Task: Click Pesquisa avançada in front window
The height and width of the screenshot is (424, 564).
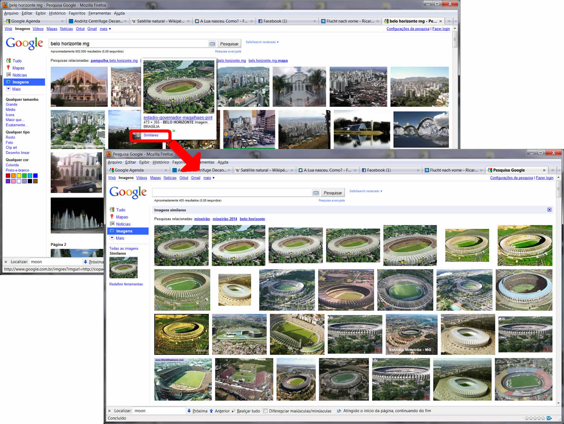Action: coord(331,200)
